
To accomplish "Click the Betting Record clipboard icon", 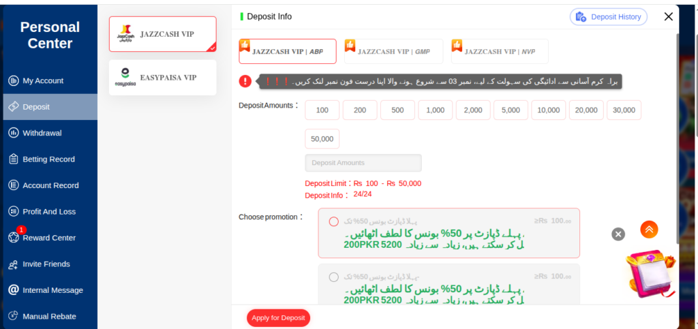I will point(14,159).
